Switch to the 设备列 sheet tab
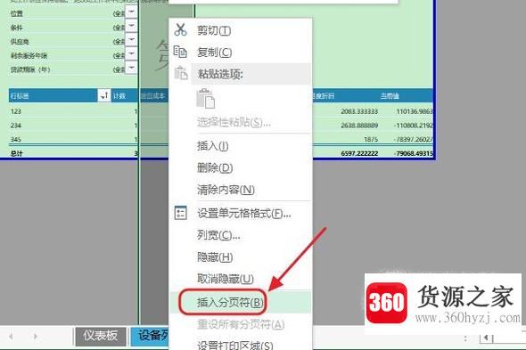The image size is (526, 350). (x=150, y=336)
